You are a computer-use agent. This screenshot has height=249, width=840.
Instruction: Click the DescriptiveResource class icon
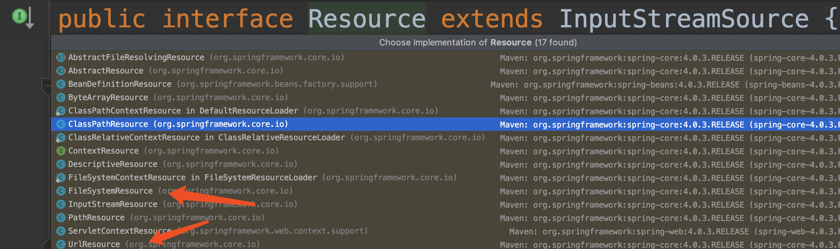(61, 164)
